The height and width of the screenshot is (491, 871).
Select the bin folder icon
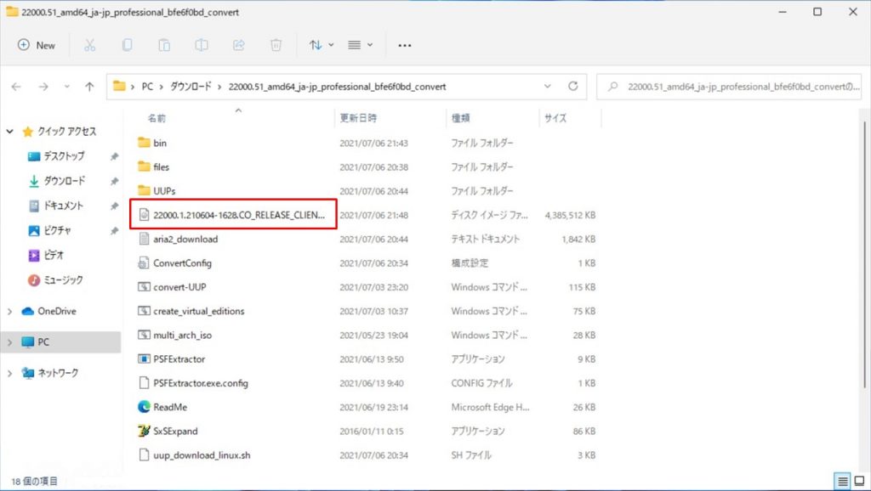[x=144, y=143]
